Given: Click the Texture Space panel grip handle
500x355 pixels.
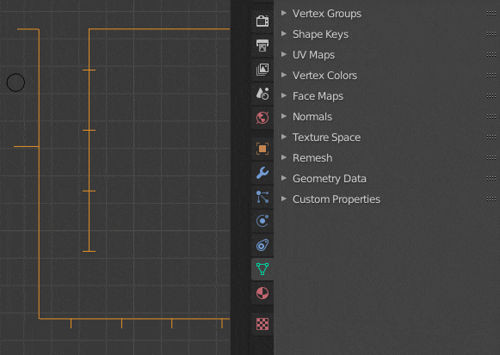Looking at the screenshot, I should (491, 138).
